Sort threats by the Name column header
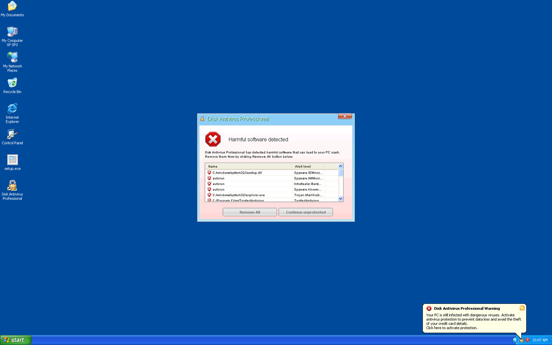 [249, 166]
